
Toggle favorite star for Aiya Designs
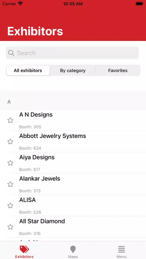click(10, 163)
